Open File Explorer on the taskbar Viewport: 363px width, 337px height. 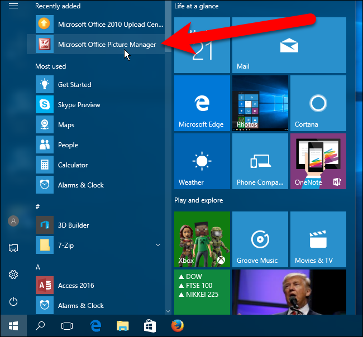[123, 326]
